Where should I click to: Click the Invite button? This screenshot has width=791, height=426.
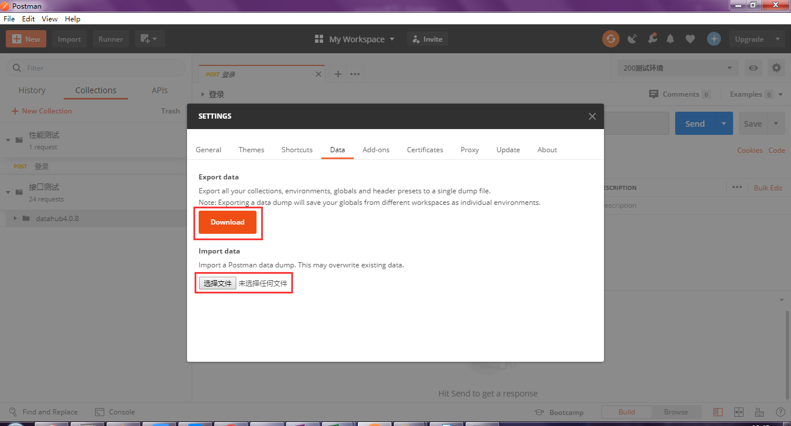click(x=428, y=39)
